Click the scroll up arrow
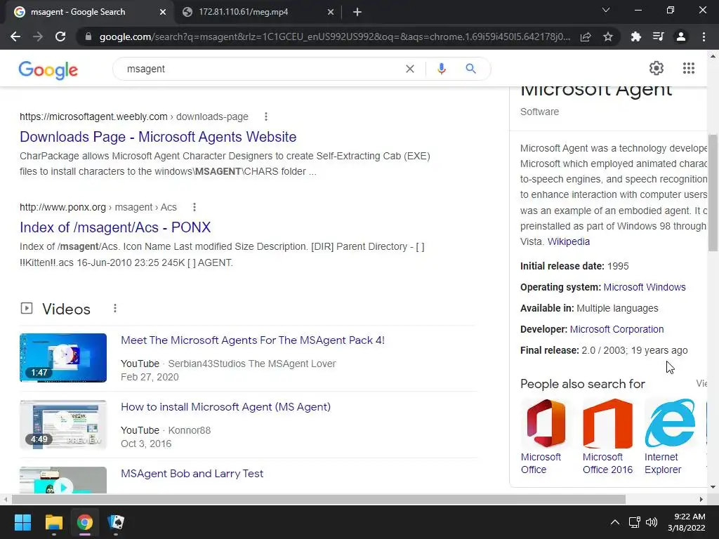 point(713,56)
